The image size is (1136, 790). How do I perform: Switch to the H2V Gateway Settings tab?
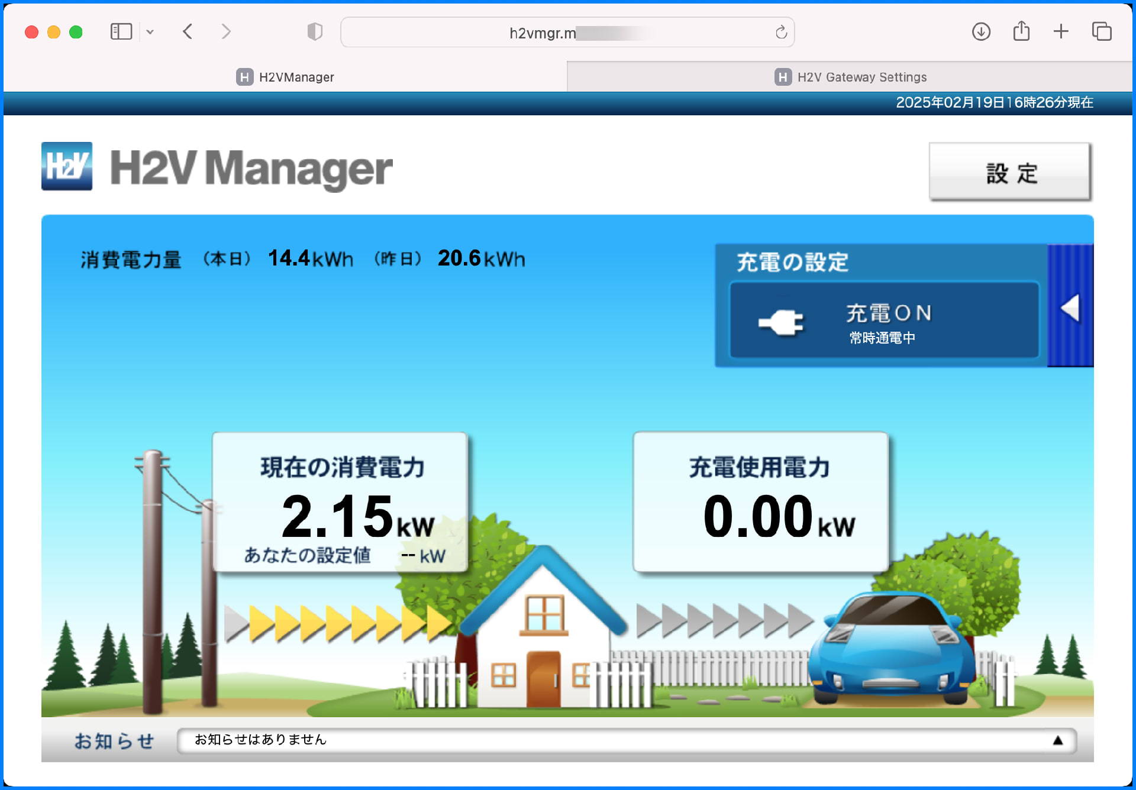(850, 77)
